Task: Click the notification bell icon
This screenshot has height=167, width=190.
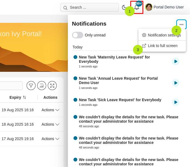Action: pyautogui.click(x=137, y=8)
